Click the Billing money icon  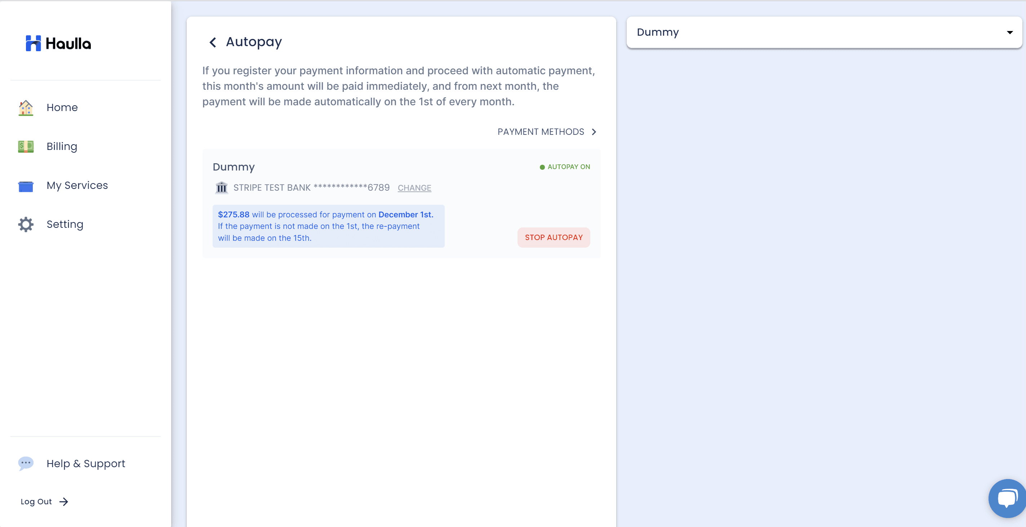pyautogui.click(x=26, y=147)
